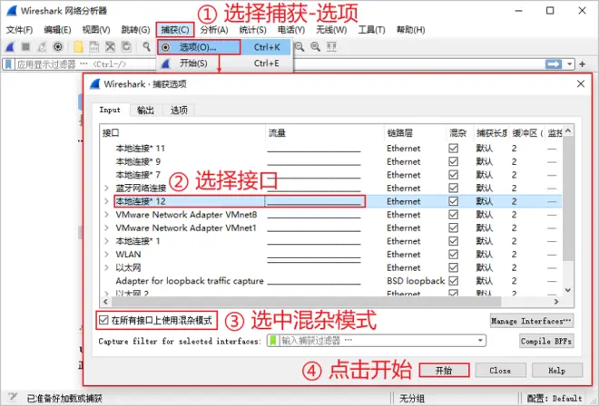Toggle promiscuous checkbox for 本地连接* 11
The image size is (599, 406).
454,148
